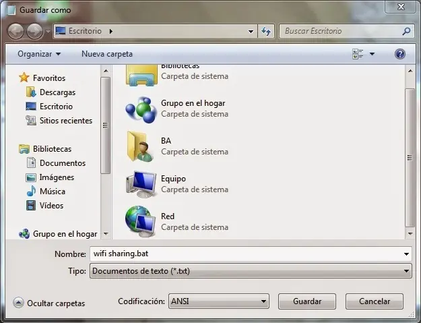Open Vídeos library in the sidebar
The image size is (421, 323).
(x=52, y=206)
